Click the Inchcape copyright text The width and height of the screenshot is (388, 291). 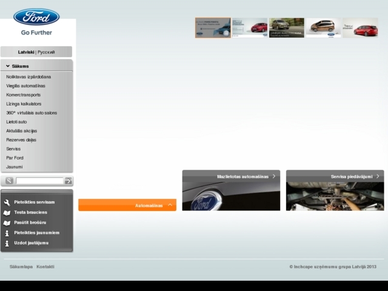333,267
